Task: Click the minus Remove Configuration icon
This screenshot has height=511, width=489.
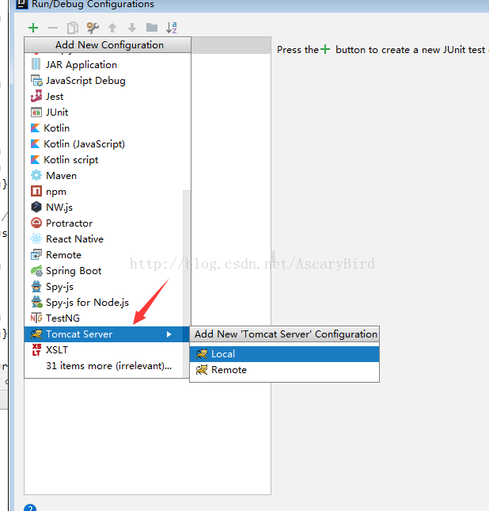Action: [x=53, y=28]
